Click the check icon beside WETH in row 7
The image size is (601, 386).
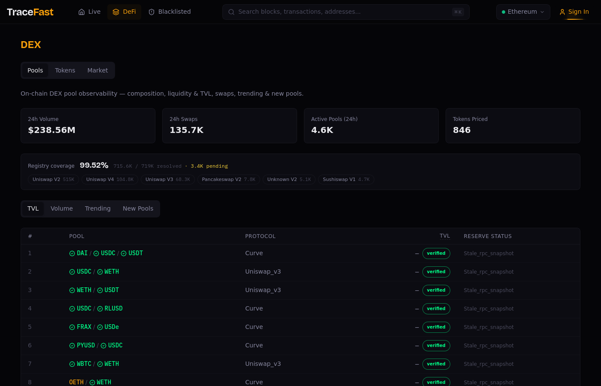(100, 364)
